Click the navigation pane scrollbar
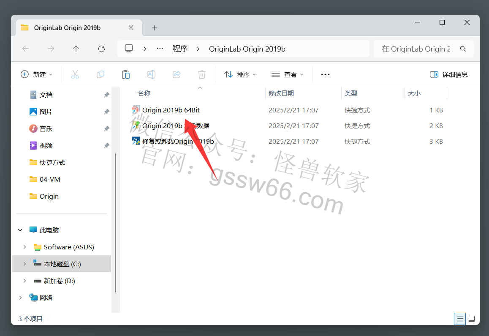The width and height of the screenshot is (489, 336). pyautogui.click(x=115, y=223)
